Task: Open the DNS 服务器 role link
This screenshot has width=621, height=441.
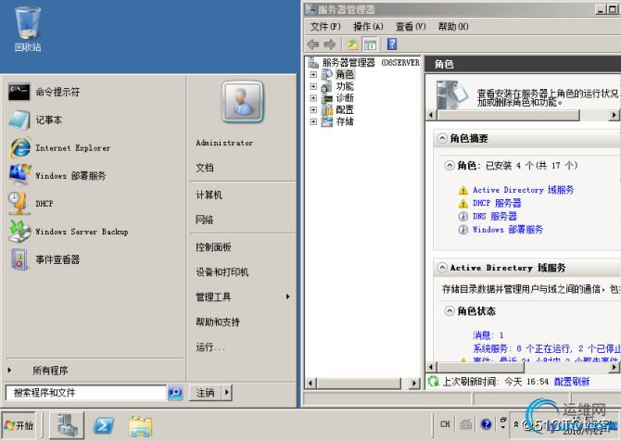Action: click(495, 216)
